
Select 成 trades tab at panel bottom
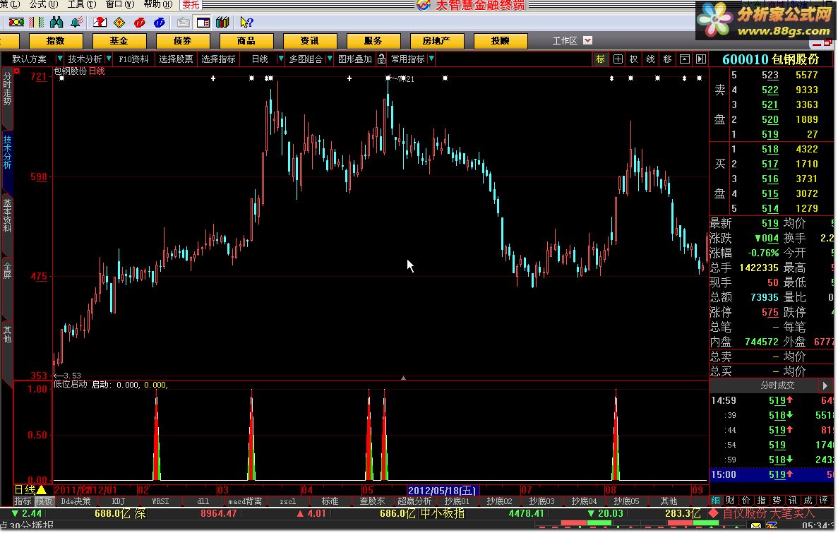pos(808,501)
